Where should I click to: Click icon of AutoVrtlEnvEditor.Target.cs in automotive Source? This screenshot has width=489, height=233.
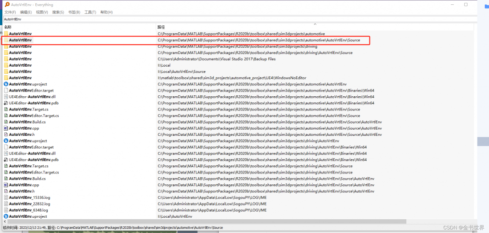click(6, 115)
